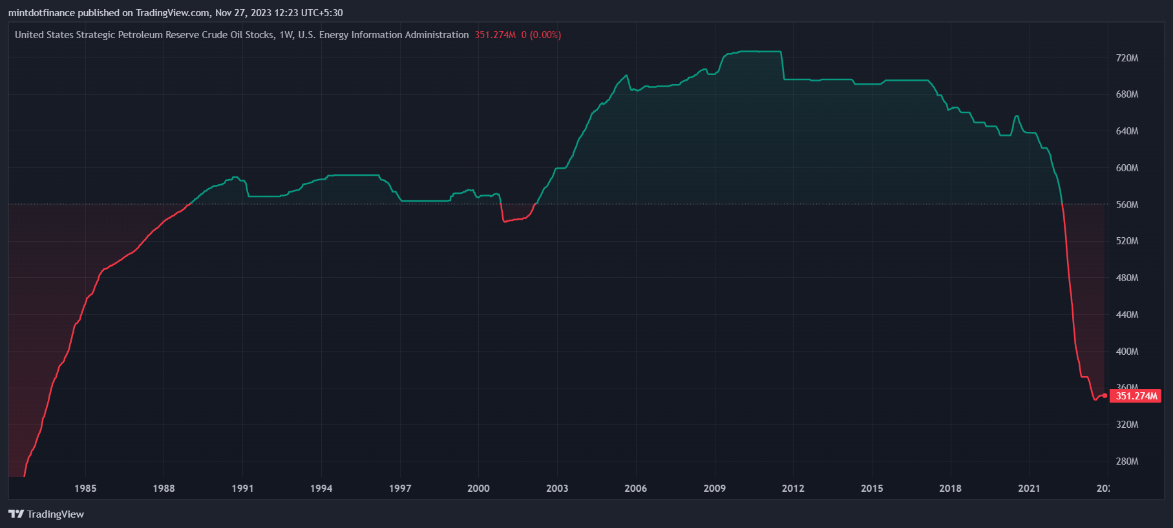Click the 640M price axis label
1173x528 pixels.
coord(1127,131)
